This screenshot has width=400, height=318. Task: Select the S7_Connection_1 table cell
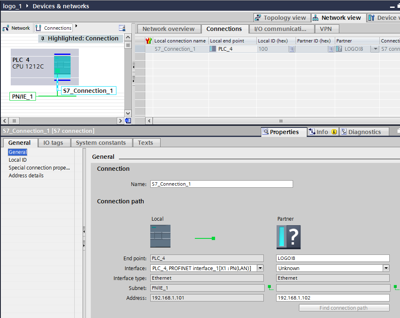point(181,49)
